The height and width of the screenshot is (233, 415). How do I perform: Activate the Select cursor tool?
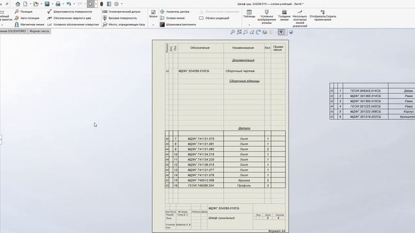[x=91, y=4]
